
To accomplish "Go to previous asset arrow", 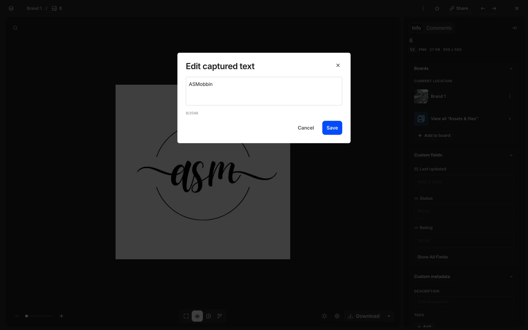I will click(x=483, y=9).
